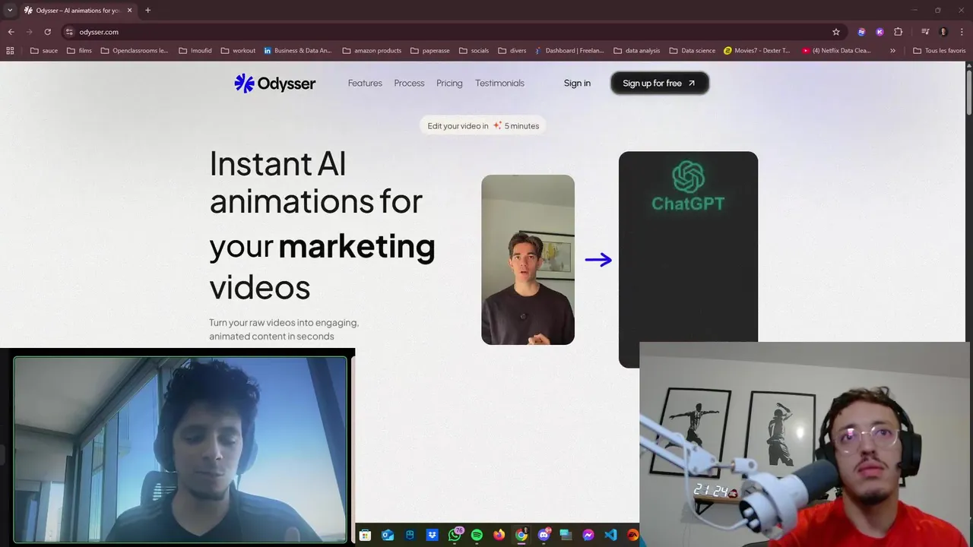Viewport: 973px width, 547px height.
Task: Open the Testimonials nav link
Action: 499,83
